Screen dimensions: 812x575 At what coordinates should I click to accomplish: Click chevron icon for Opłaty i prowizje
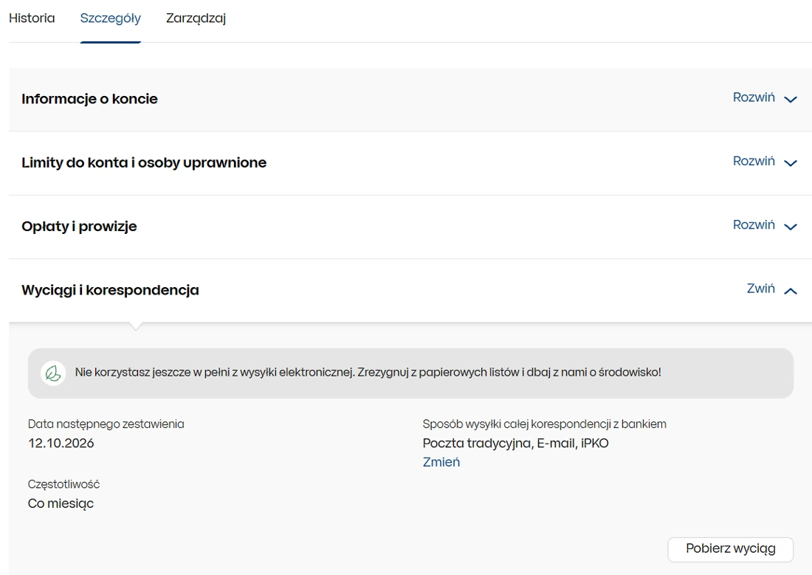point(791,227)
